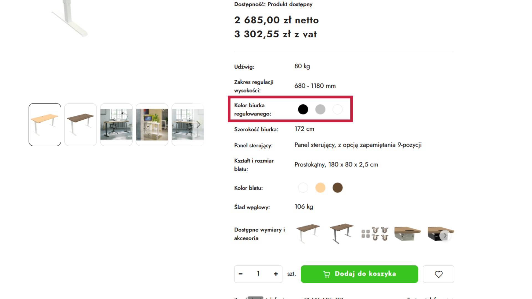View room photo with monitor on desk
This screenshot has width=532, height=299.
click(152, 125)
